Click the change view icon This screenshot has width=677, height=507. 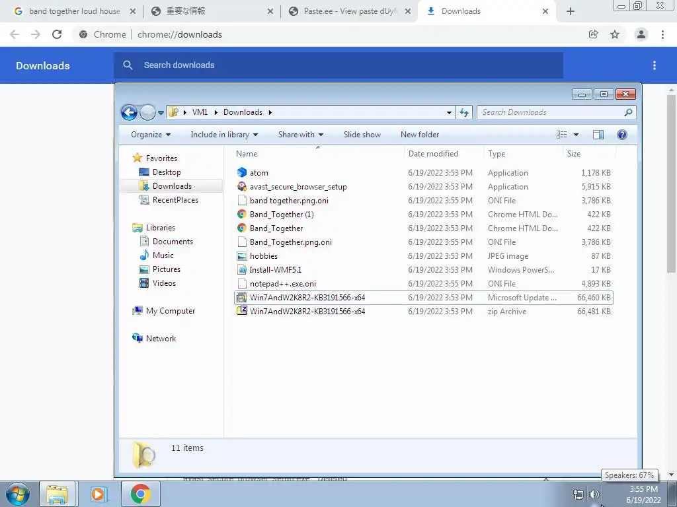click(562, 135)
